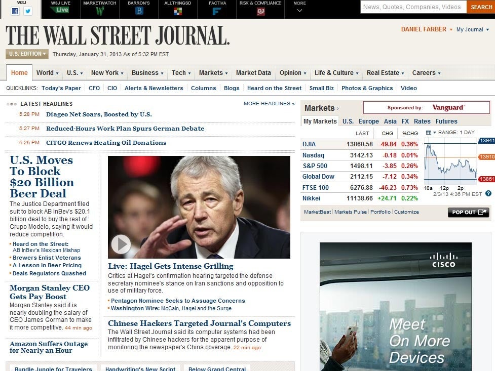The image size is (495, 371).
Task: Open Today's Paper quicklink
Action: (61, 89)
